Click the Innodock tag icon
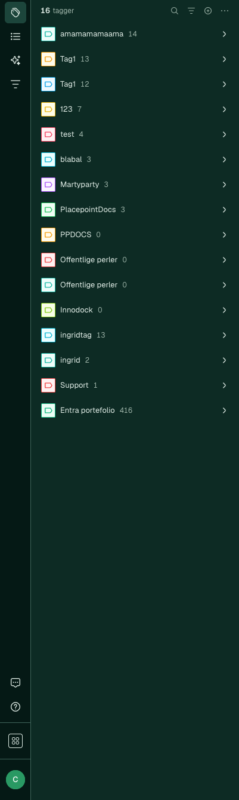239x800 pixels. tap(48, 310)
